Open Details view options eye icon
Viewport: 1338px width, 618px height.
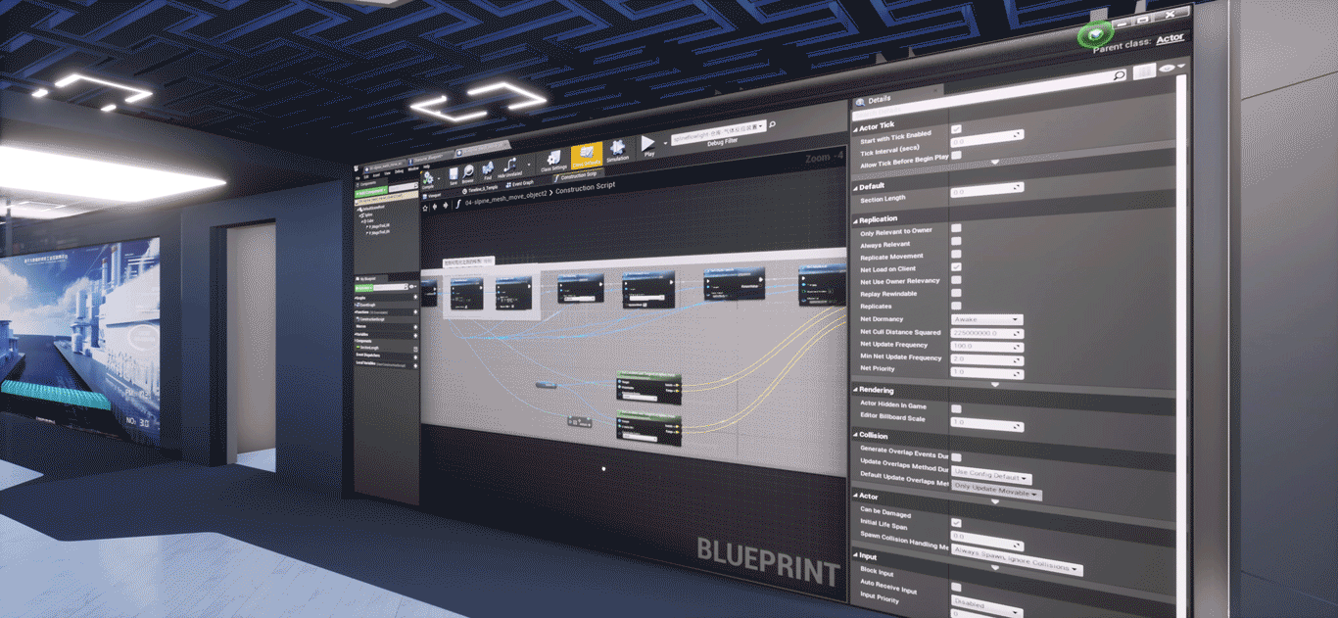pyautogui.click(x=1169, y=69)
